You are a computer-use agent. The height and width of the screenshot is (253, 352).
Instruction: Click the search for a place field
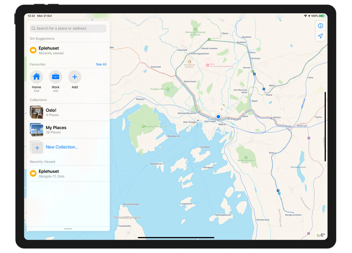[x=68, y=28]
